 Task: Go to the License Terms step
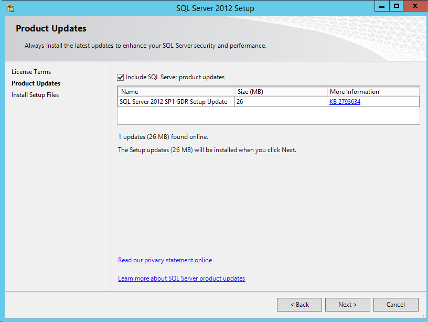point(31,72)
